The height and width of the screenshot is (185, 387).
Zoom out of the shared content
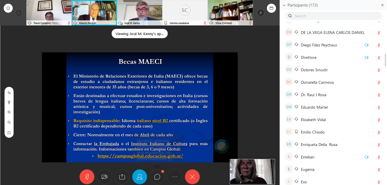pyautogui.click(x=9, y=122)
